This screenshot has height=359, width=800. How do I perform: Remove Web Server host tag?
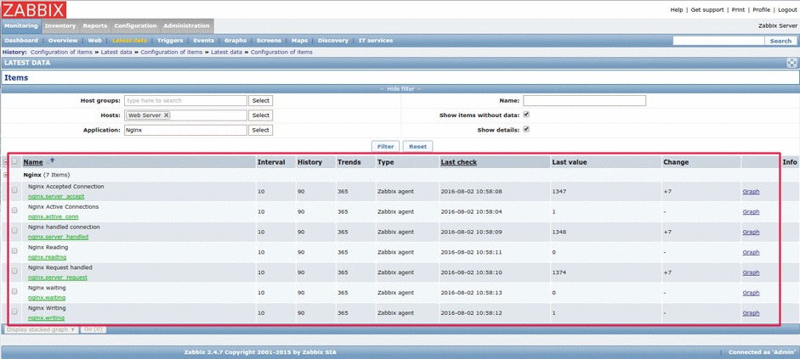point(167,115)
